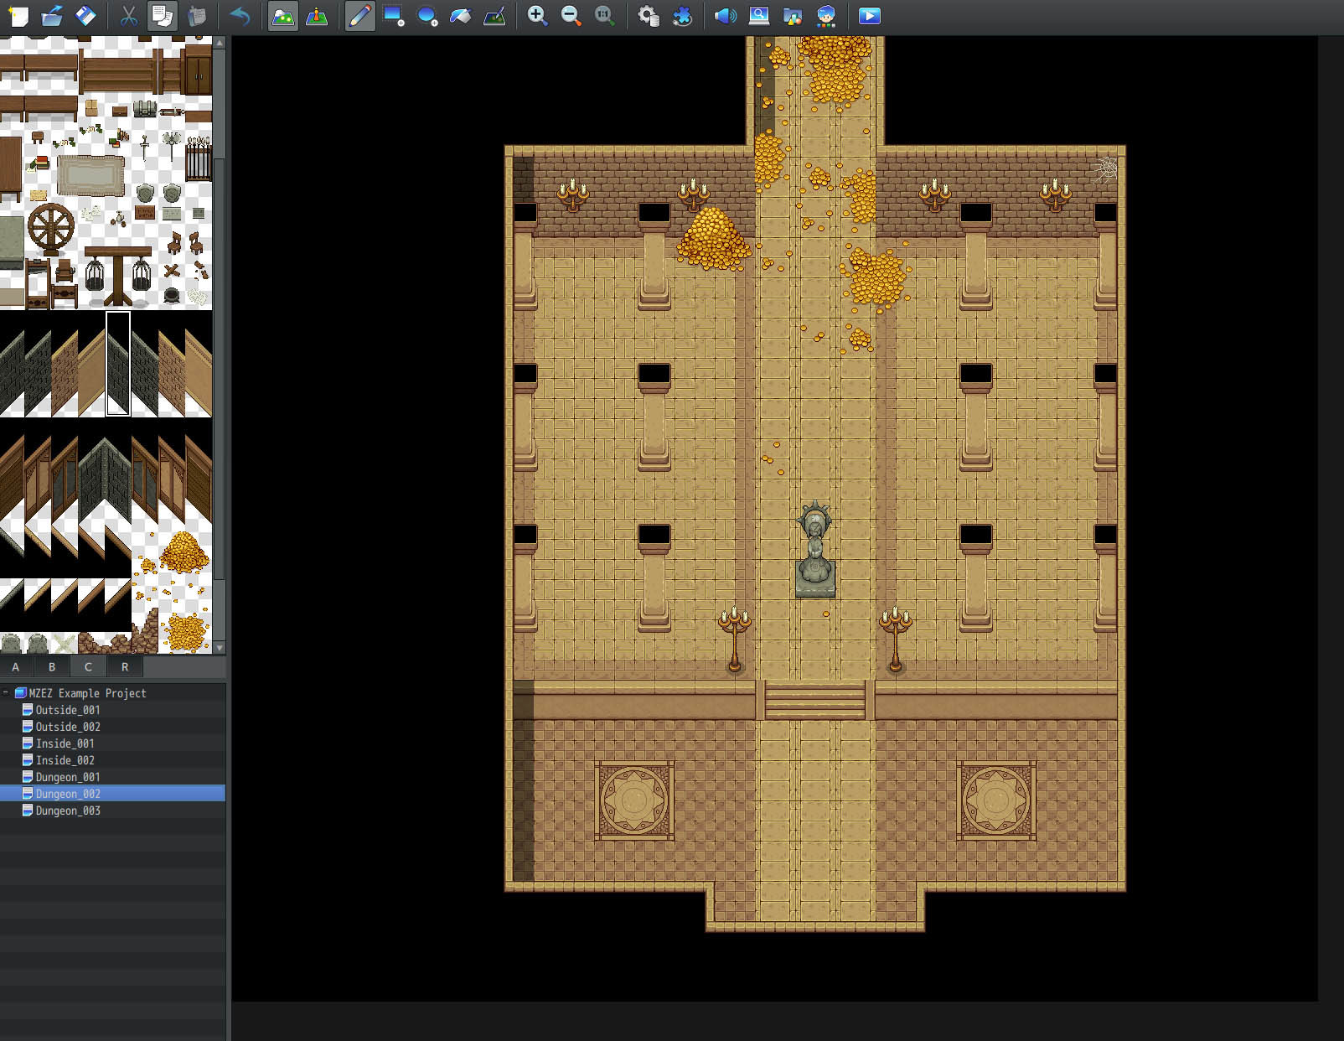Viewport: 1344px width, 1041px height.
Task: Open the Character Generator
Action: [825, 16]
